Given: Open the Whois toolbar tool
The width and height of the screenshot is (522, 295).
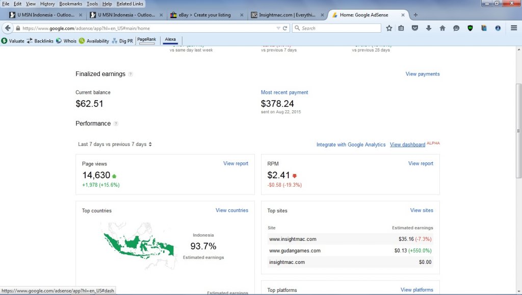Looking at the screenshot, I should [66, 41].
